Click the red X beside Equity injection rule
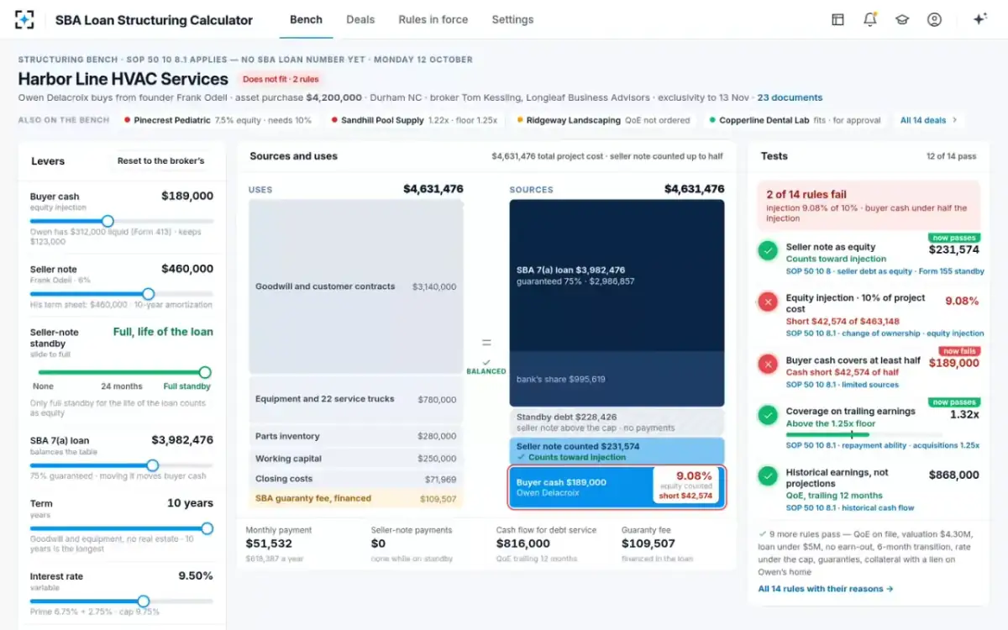The image size is (1008, 630). [768, 302]
